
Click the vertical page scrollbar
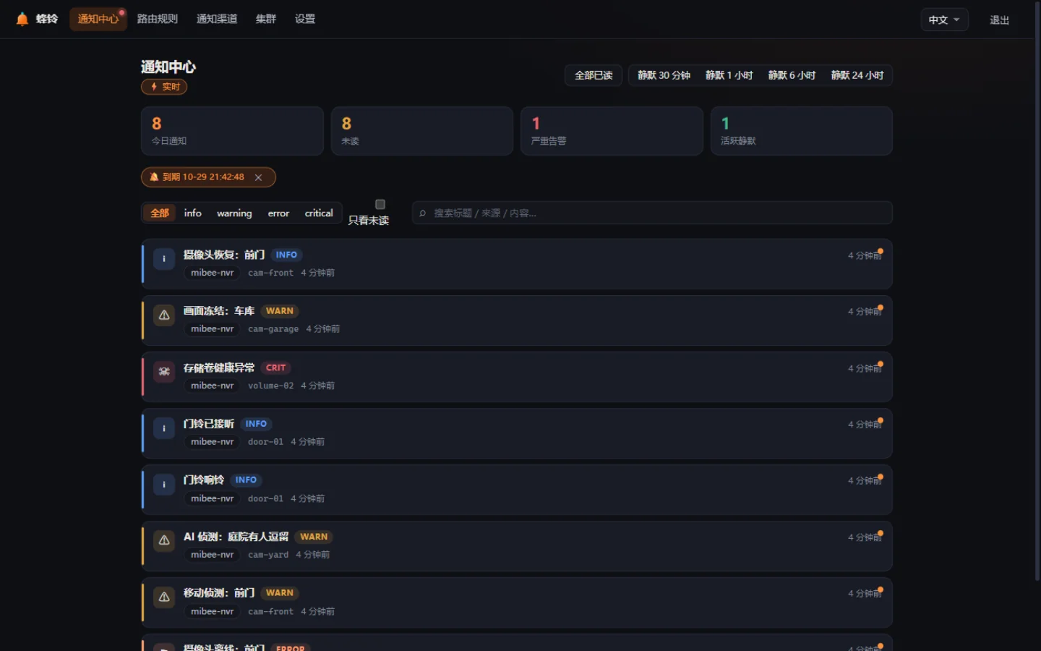[x=1037, y=289]
